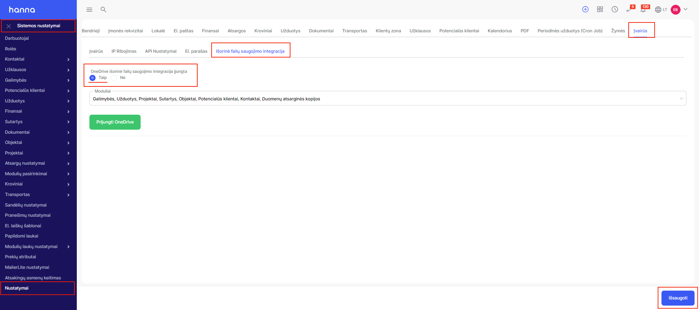Click the hanna logo
Image resolution: width=699 pixels, height=310 pixels.
click(x=22, y=10)
